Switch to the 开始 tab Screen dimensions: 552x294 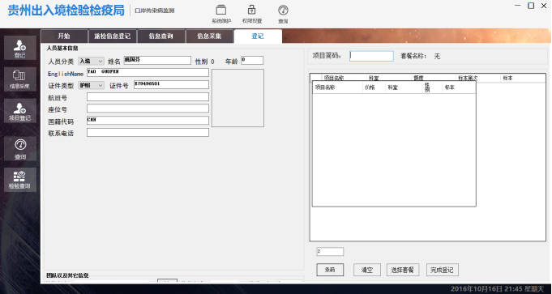pos(64,36)
